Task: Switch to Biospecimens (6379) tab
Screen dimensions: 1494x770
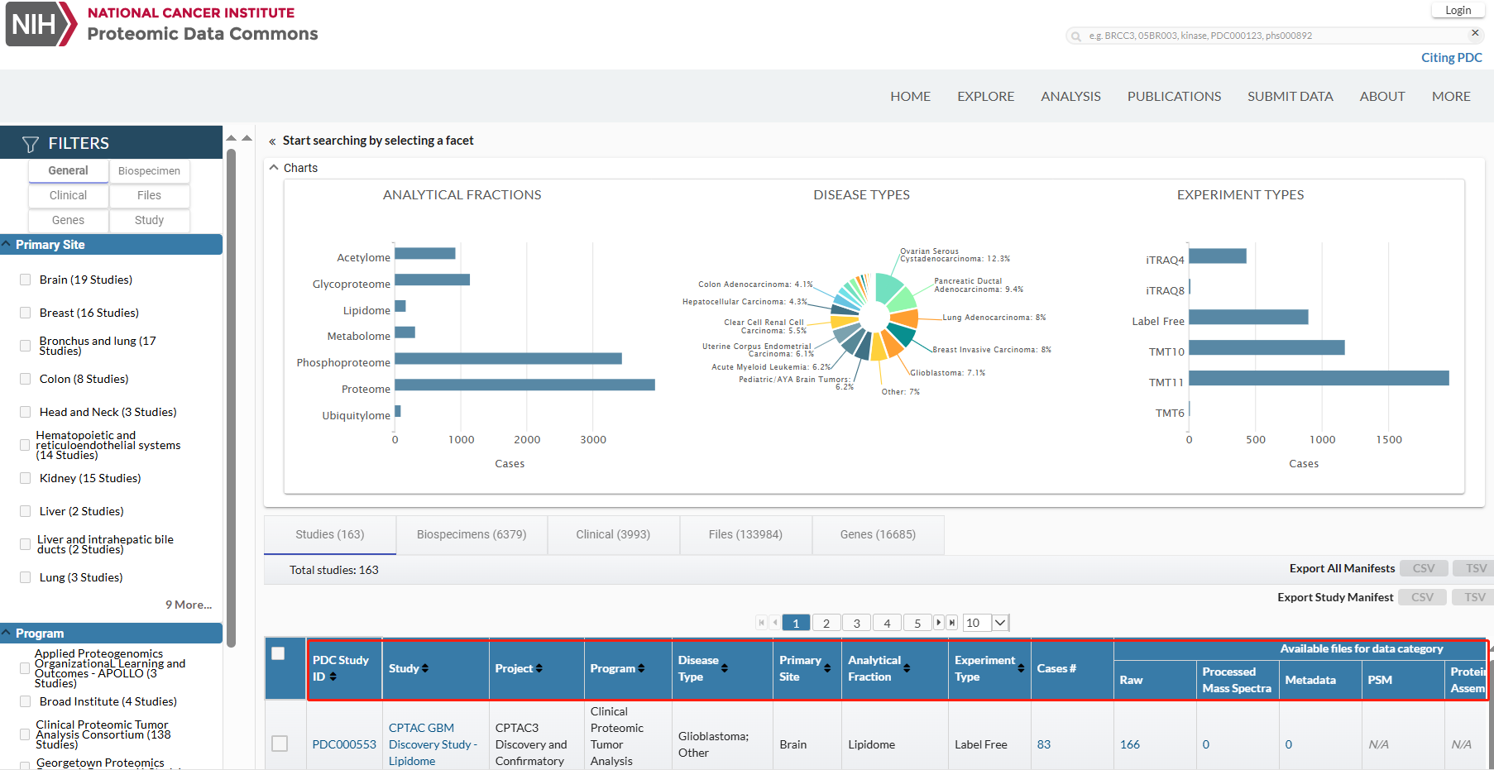Action: (x=472, y=535)
